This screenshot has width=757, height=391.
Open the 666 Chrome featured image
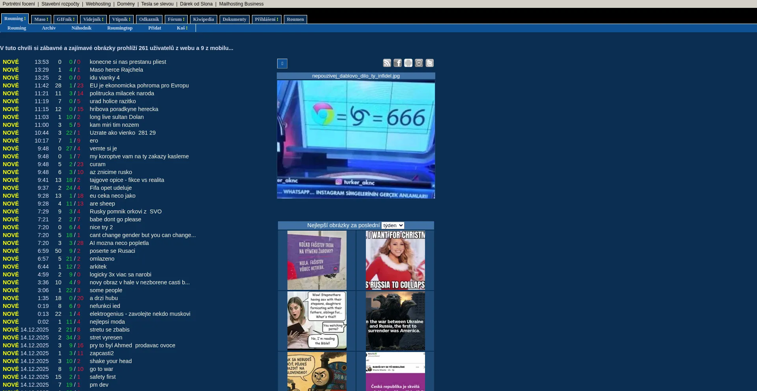click(356, 139)
